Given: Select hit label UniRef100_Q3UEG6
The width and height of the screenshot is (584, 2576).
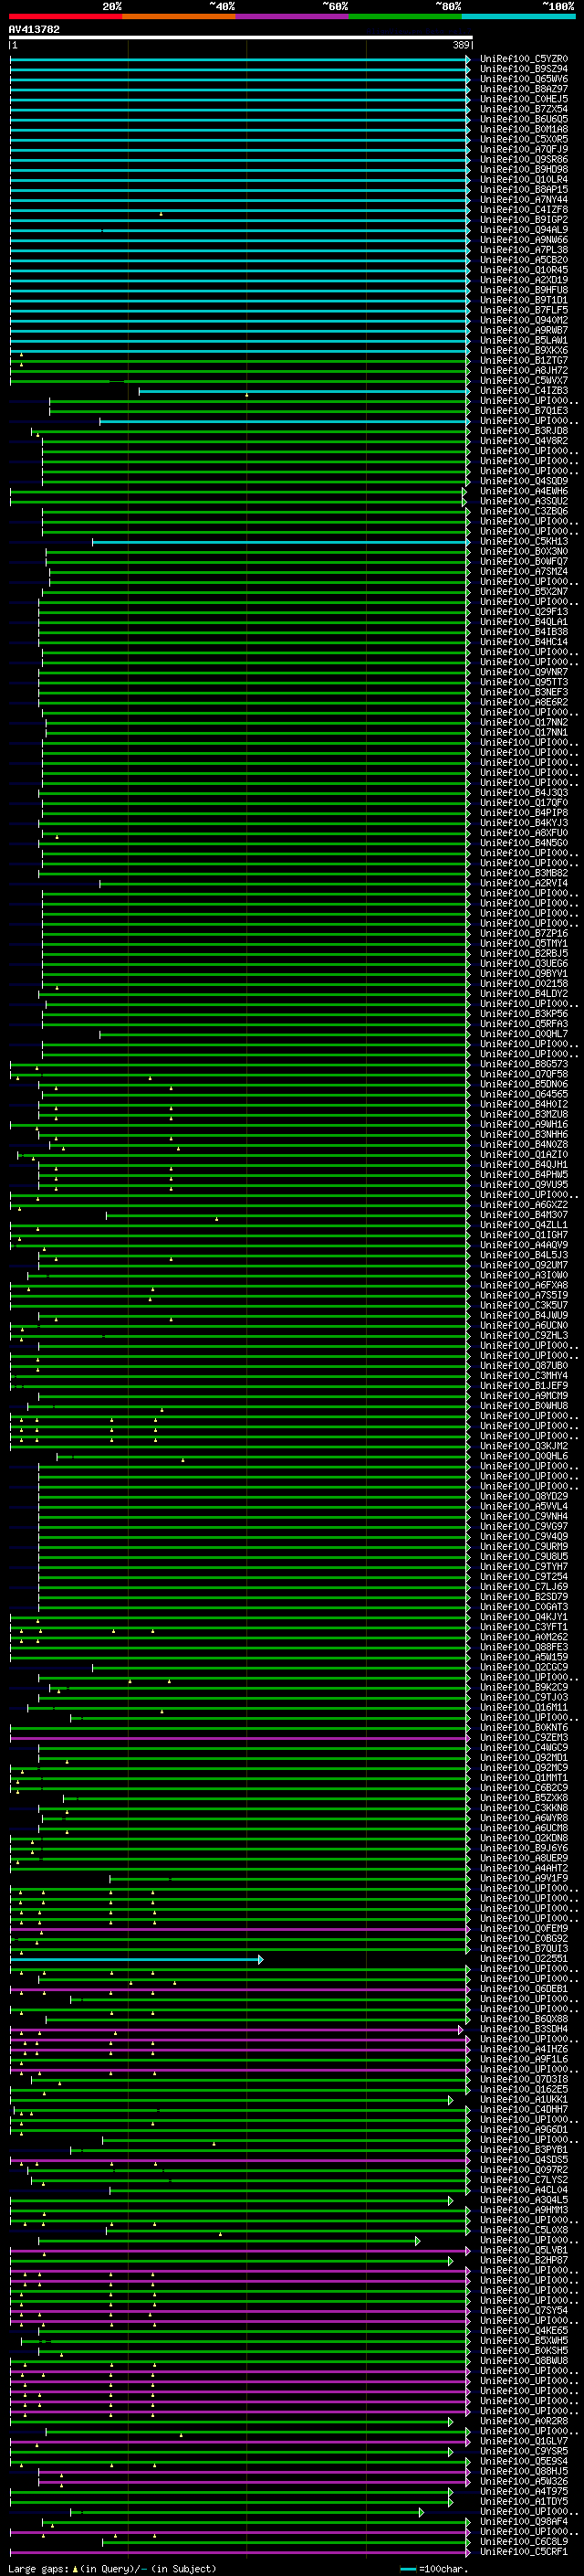Looking at the screenshot, I should point(524,964).
